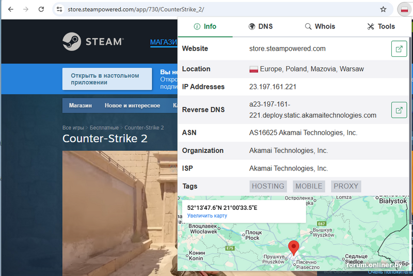
Task: Click Counter-Strike 2 breadcrumb link
Action: [144, 128]
